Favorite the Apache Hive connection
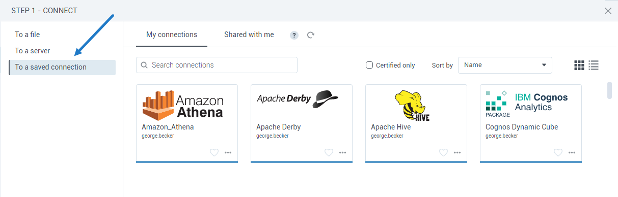618x197 pixels. point(443,152)
